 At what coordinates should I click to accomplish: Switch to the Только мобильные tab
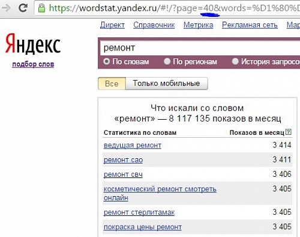tap(166, 84)
